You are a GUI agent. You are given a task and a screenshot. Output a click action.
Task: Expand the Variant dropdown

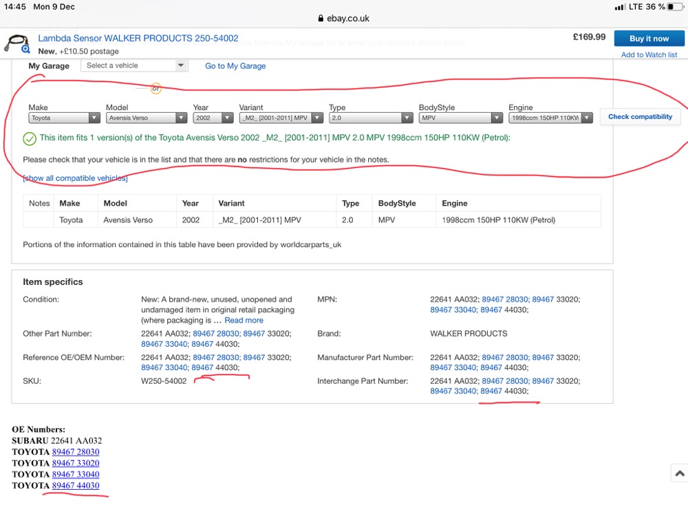[x=282, y=118]
